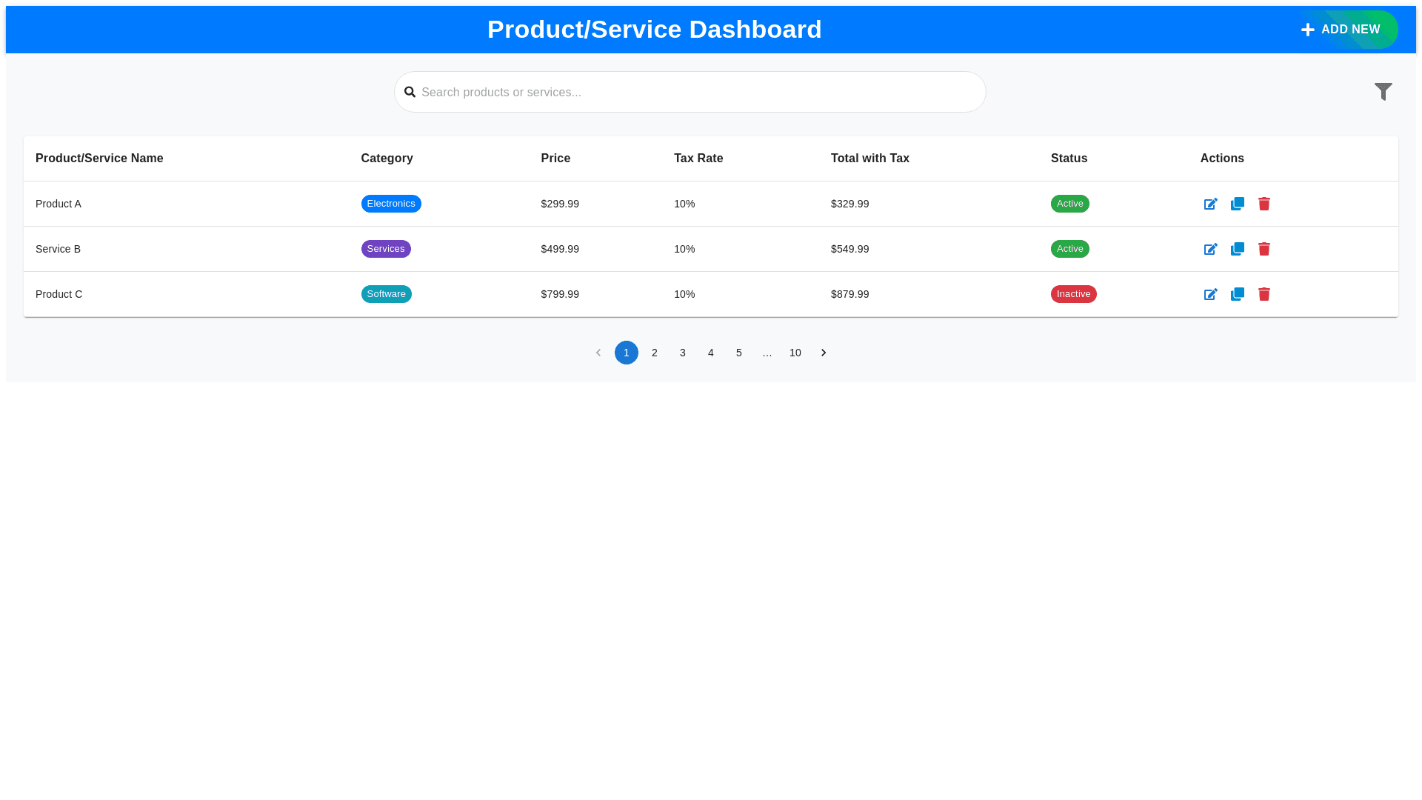This screenshot has height=800, width=1422.
Task: Click the Inactive status badge
Action: (1072, 294)
